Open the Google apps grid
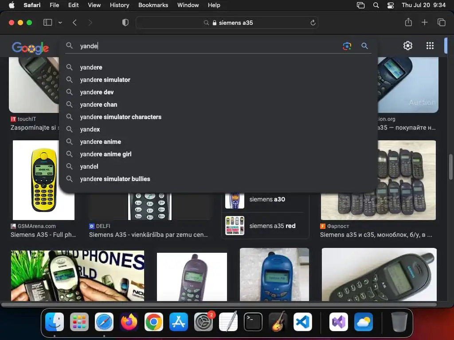The image size is (454, 340). click(x=430, y=46)
